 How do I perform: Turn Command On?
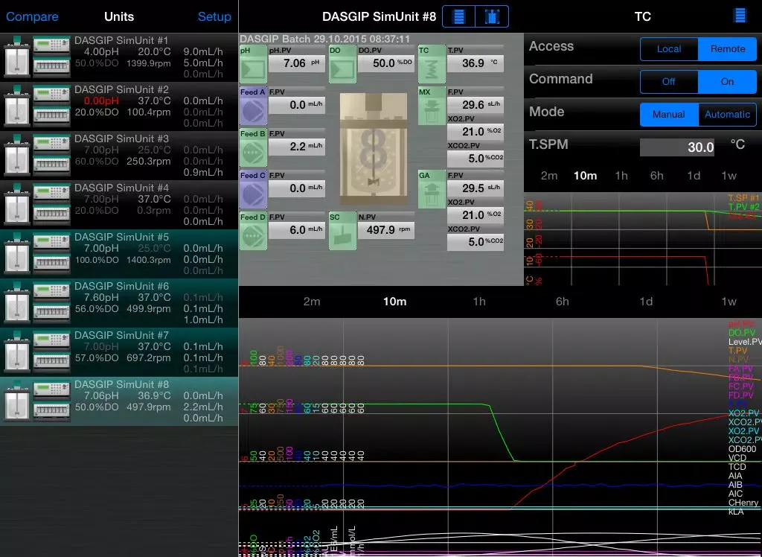point(728,82)
